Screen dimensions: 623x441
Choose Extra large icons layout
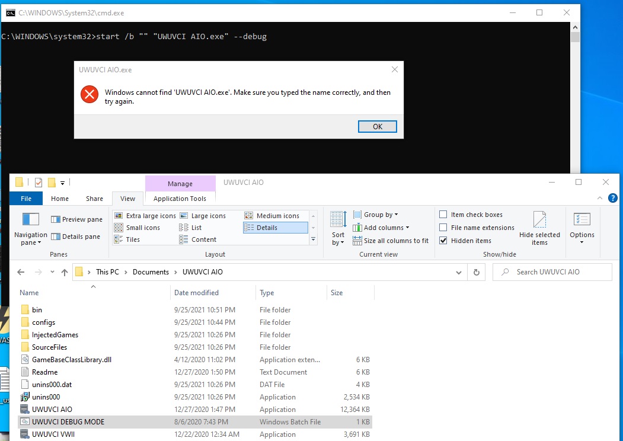pyautogui.click(x=145, y=216)
